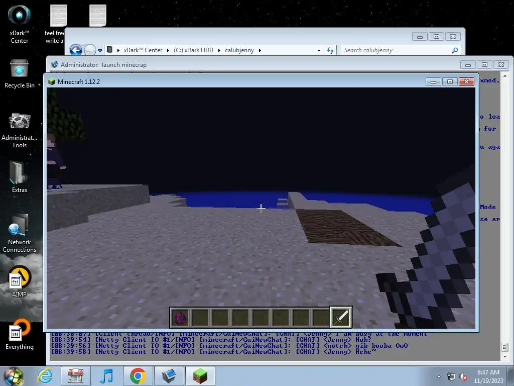
Task: Expand the arrow after '(C:) xDark HDD' breadcrumb
Action: pos(219,50)
